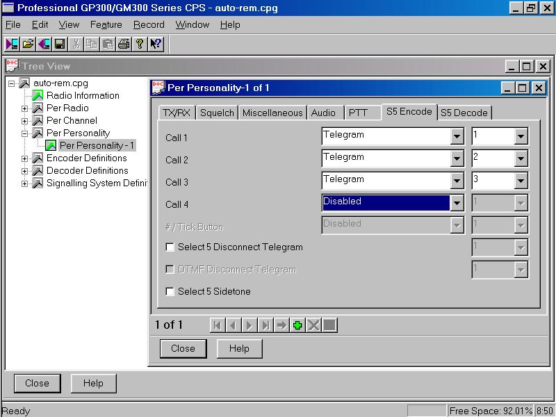Expand the Per Channel tree node

click(x=24, y=121)
